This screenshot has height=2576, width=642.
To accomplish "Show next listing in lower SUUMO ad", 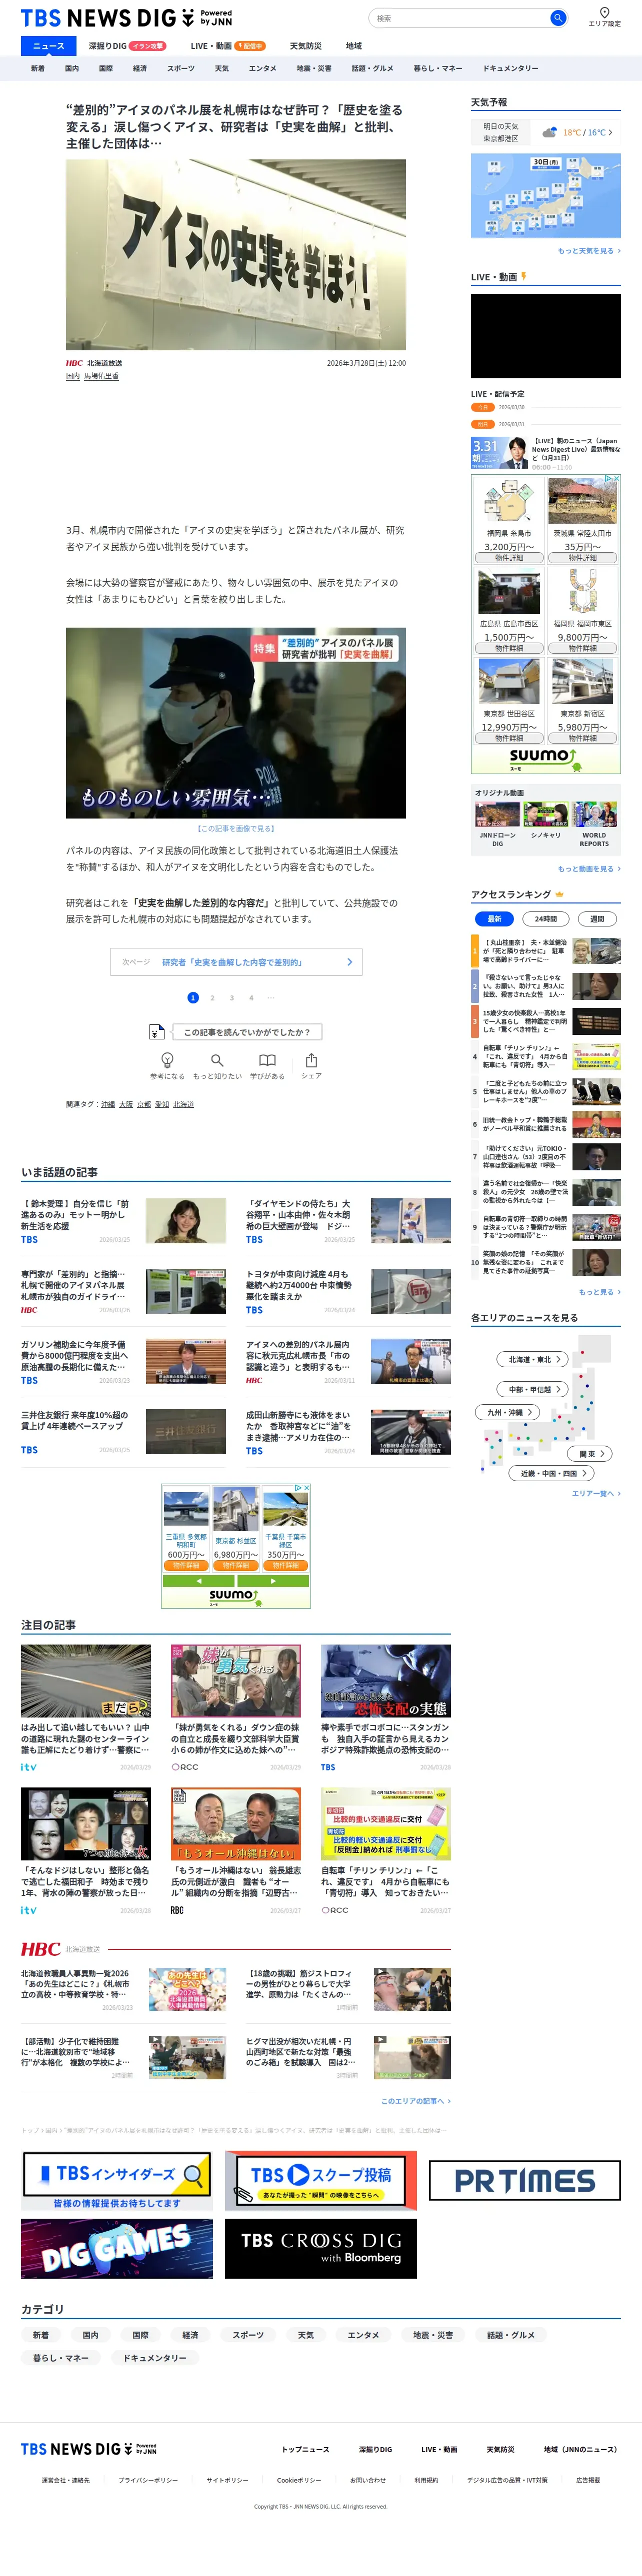I will pyautogui.click(x=274, y=1581).
